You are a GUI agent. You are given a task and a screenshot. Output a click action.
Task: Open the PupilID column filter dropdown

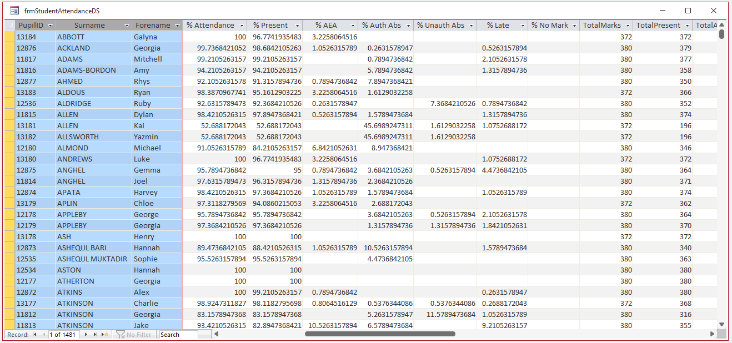[x=50, y=26]
